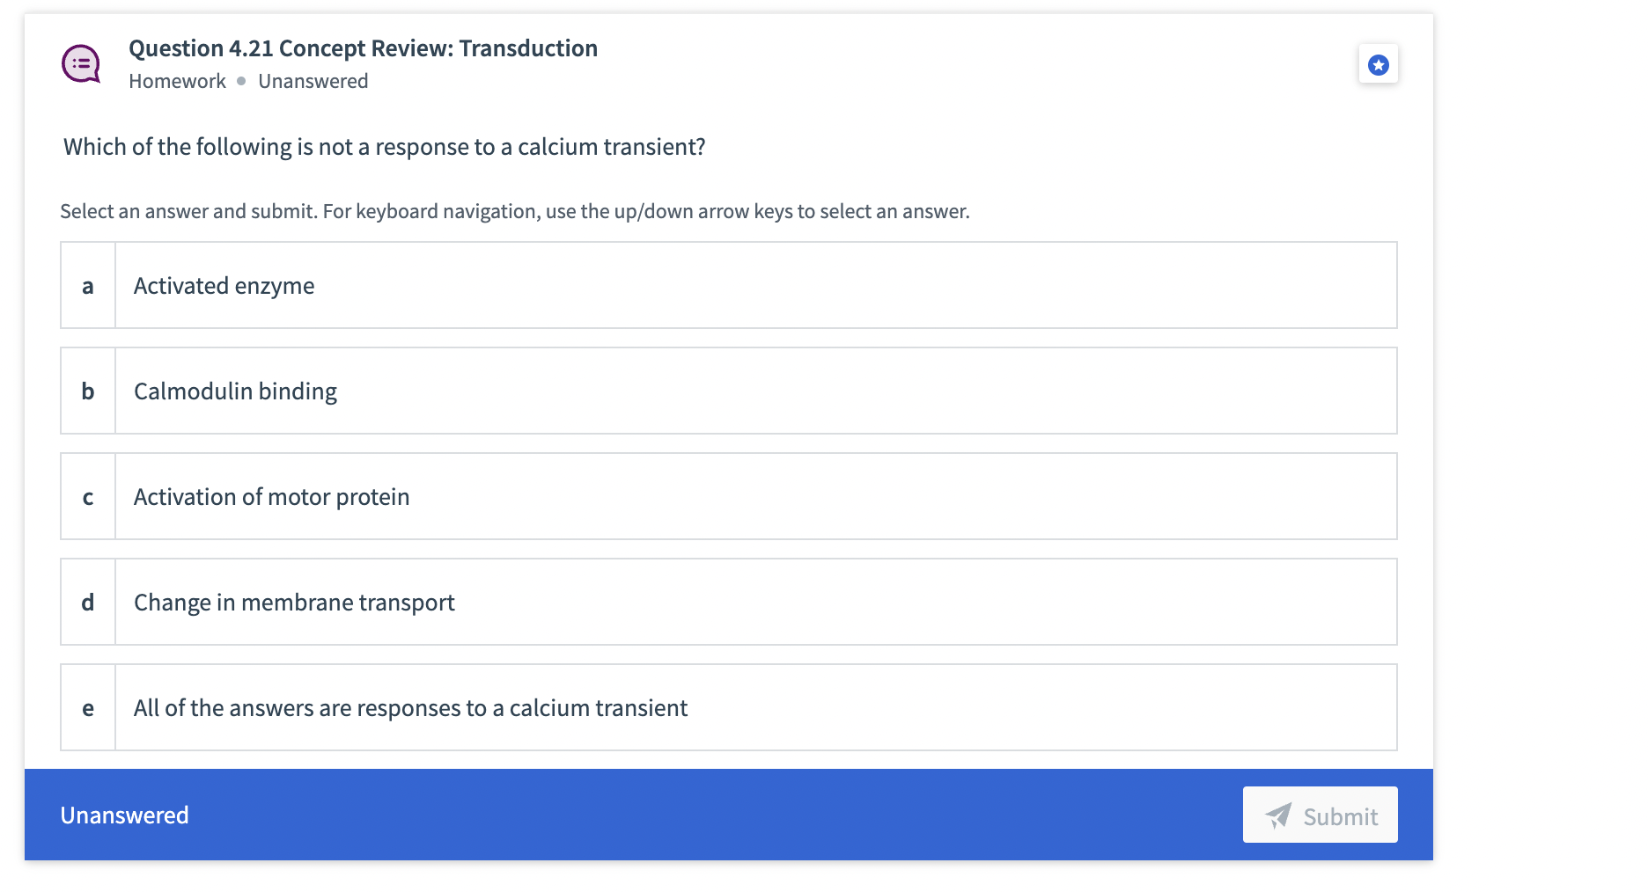Click the blue star bookmark icon
The width and height of the screenshot is (1648, 892).
tap(1379, 64)
